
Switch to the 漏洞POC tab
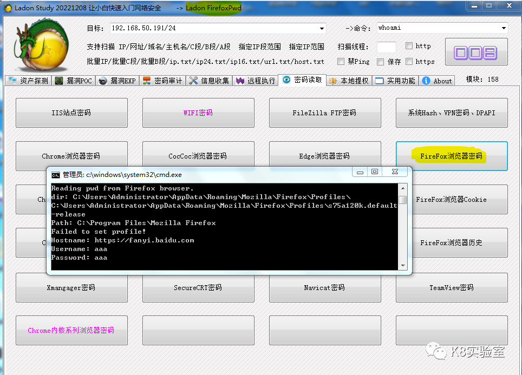coord(74,81)
